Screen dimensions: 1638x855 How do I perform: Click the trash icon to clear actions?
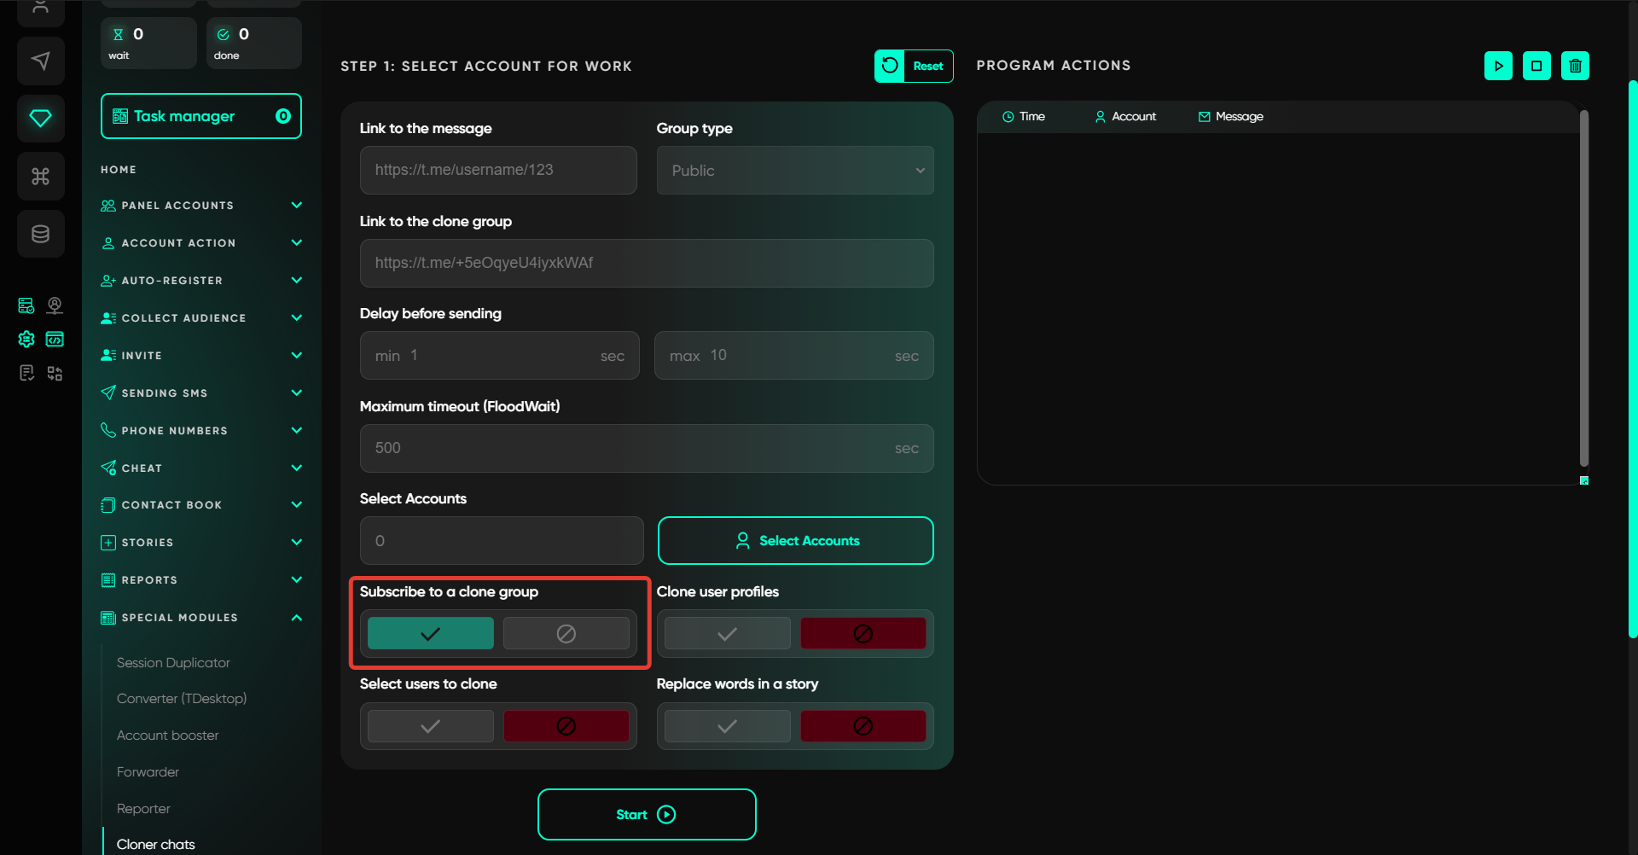click(1575, 66)
